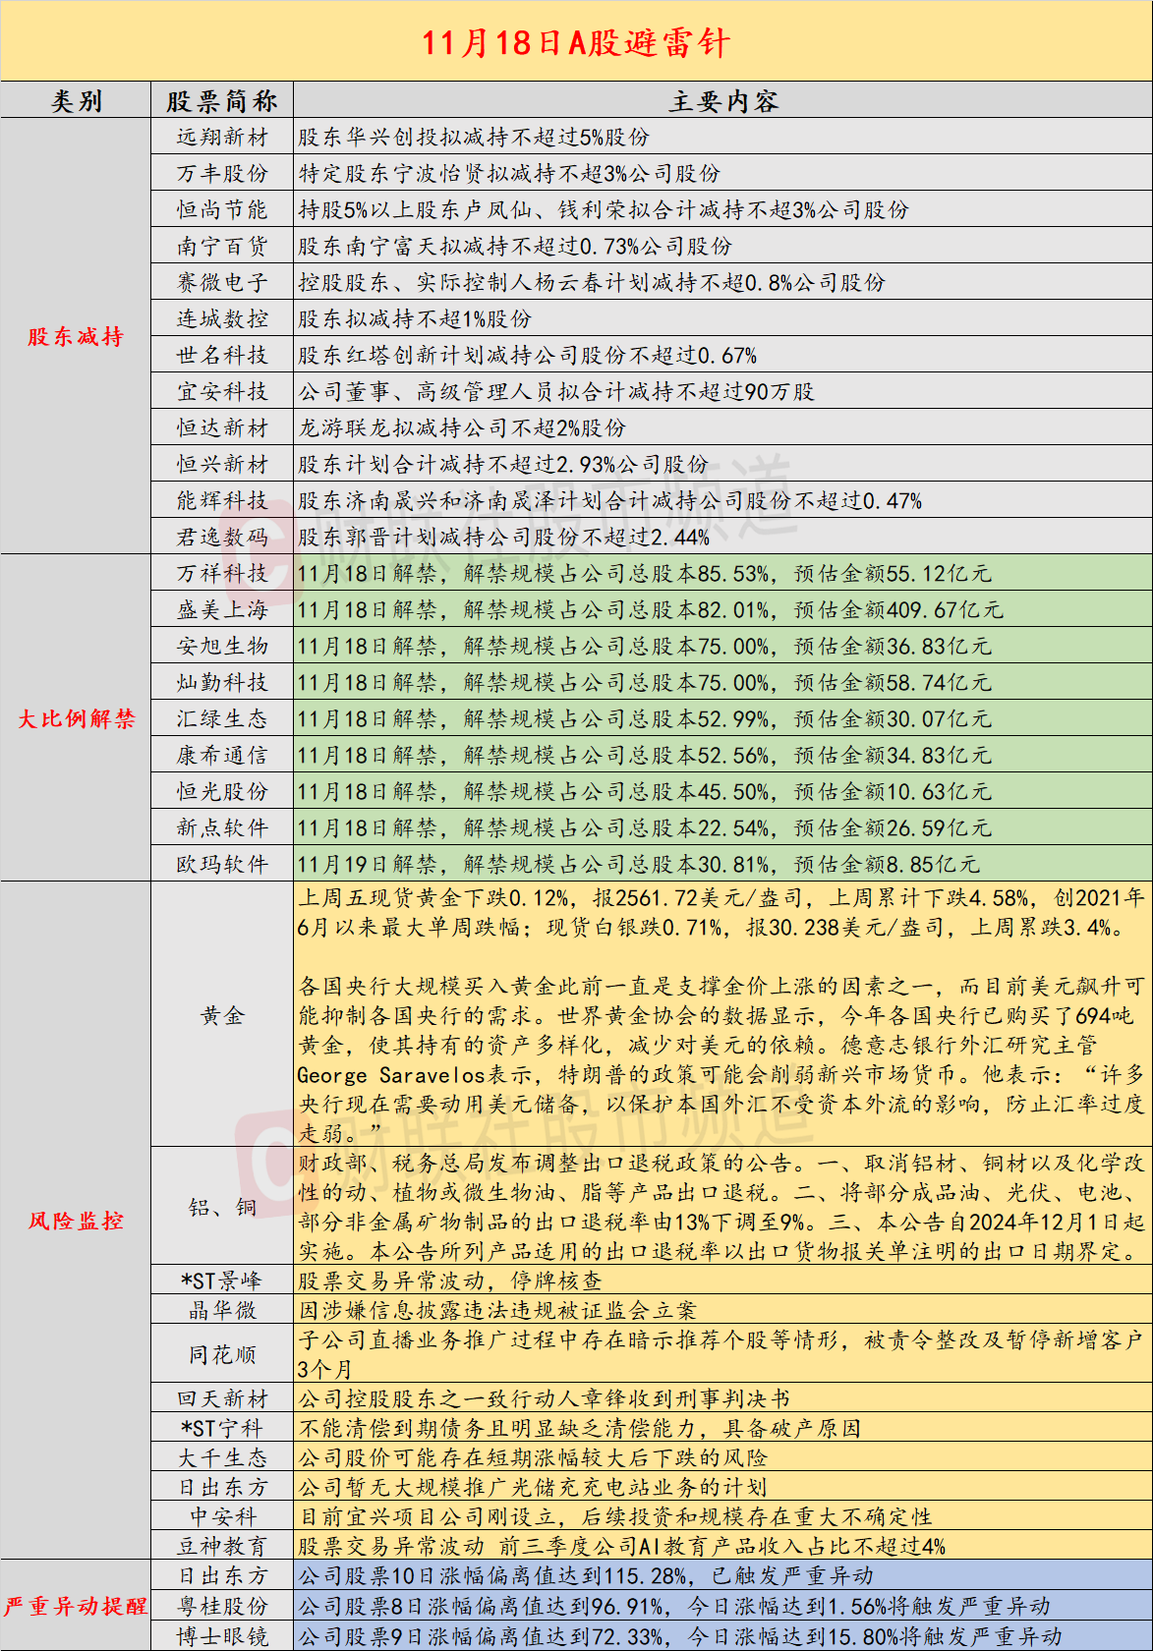Select the 类别 column header
This screenshot has height=1651, width=1153.
click(x=76, y=101)
